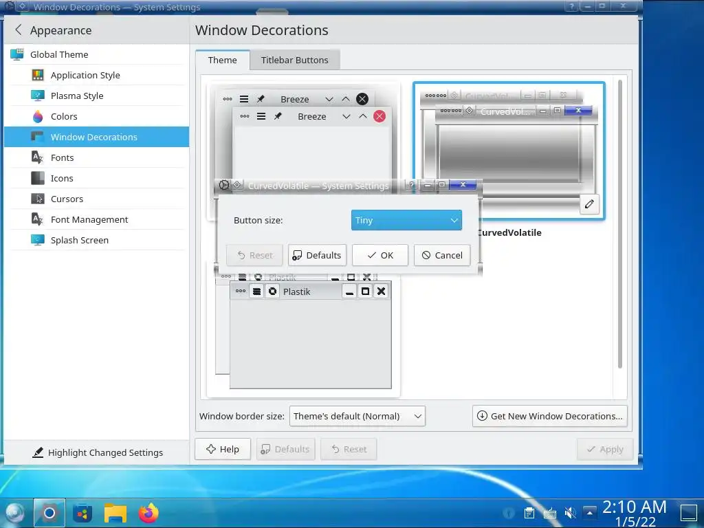Open Global Theme settings
Screen dimensions: 704x528
click(x=96, y=54)
